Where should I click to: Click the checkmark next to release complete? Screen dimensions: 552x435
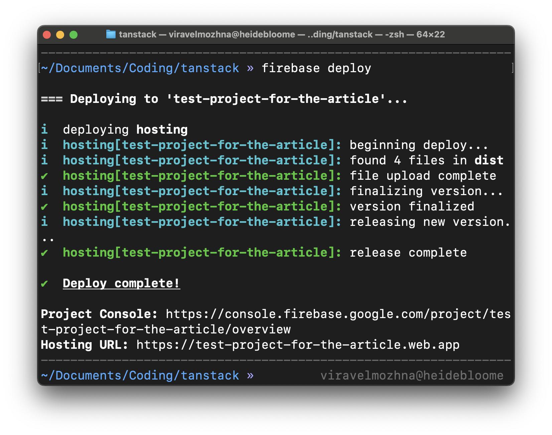(45, 253)
